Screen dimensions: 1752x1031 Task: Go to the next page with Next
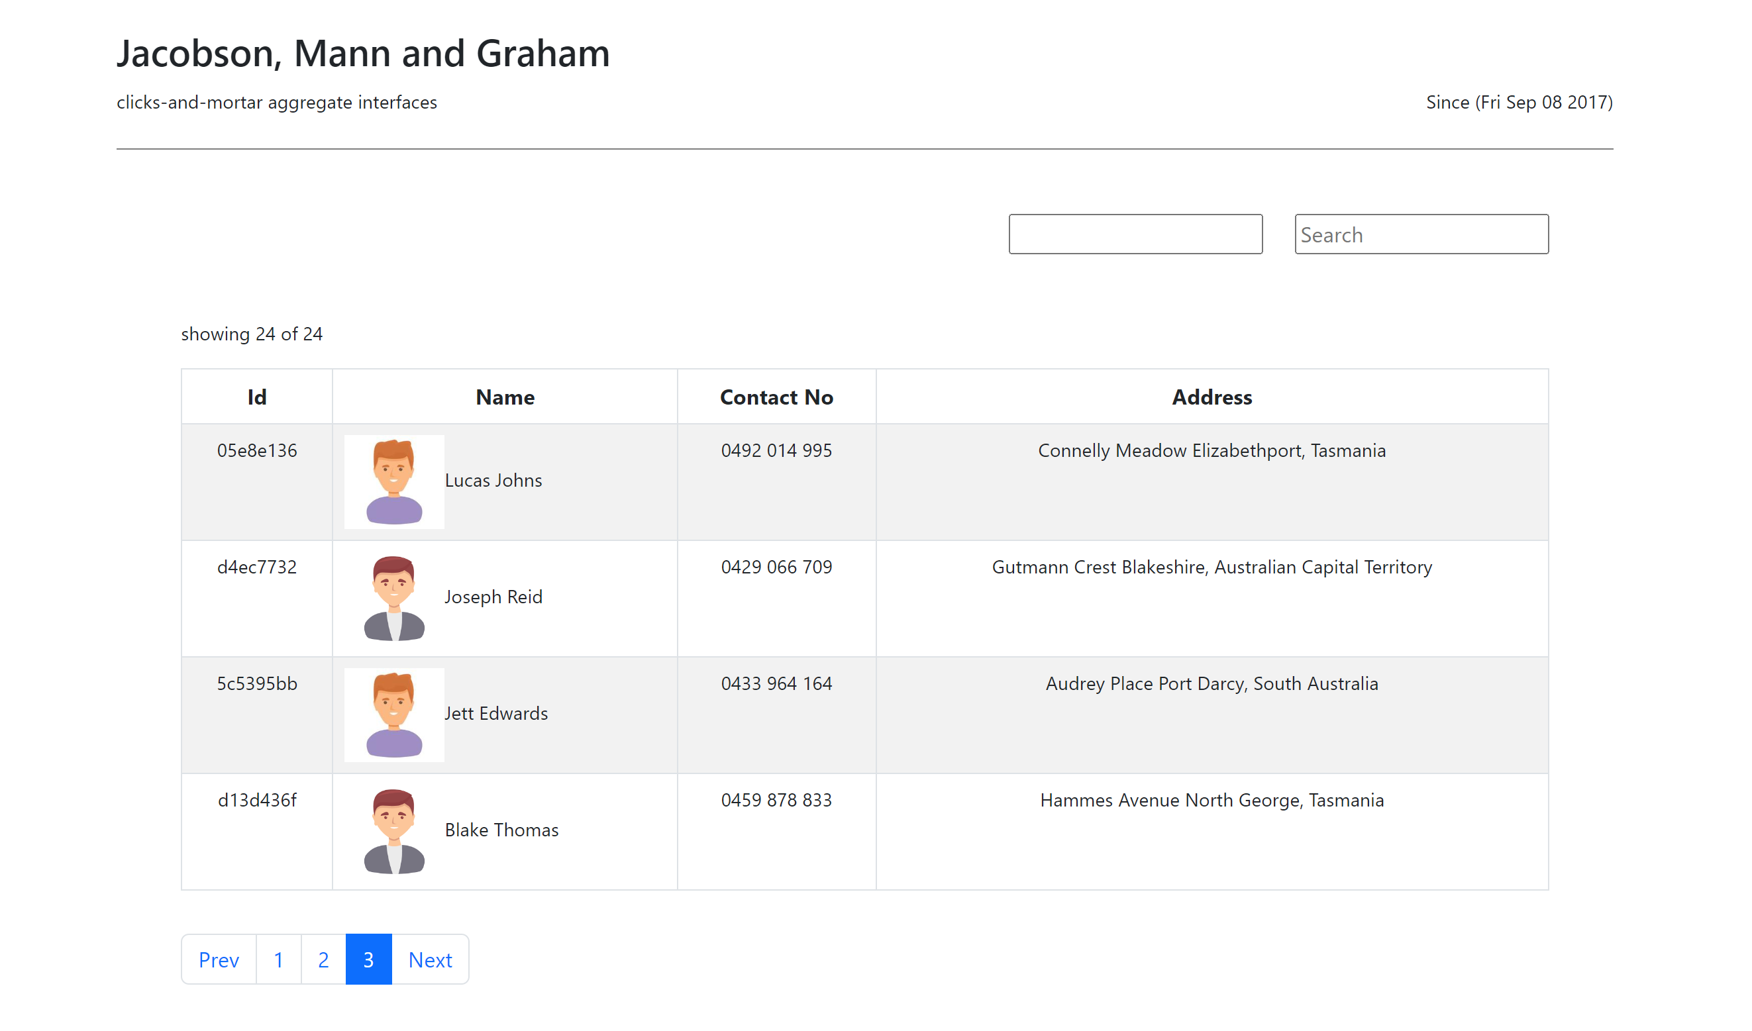pos(430,959)
